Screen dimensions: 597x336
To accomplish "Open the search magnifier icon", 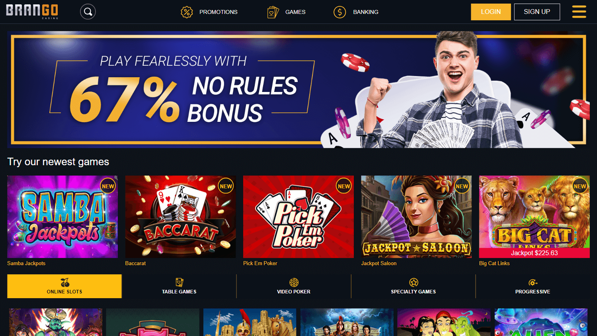I will coord(88,12).
